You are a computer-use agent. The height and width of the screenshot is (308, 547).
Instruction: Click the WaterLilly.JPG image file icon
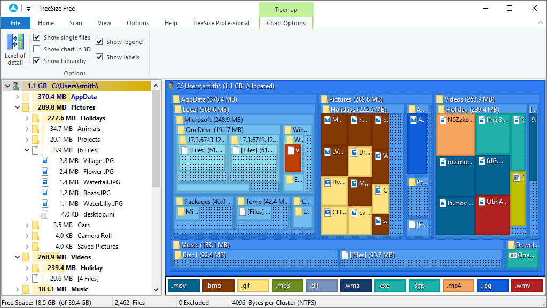(45, 204)
